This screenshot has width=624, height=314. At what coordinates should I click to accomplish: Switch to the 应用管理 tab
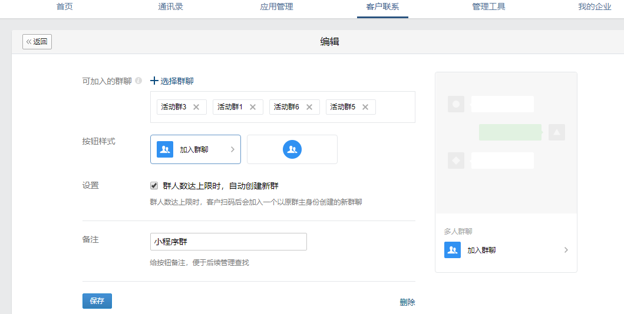coord(276,6)
